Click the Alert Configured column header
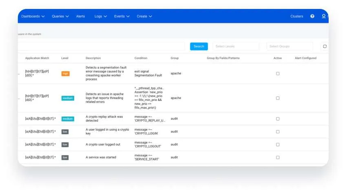 click(306, 58)
